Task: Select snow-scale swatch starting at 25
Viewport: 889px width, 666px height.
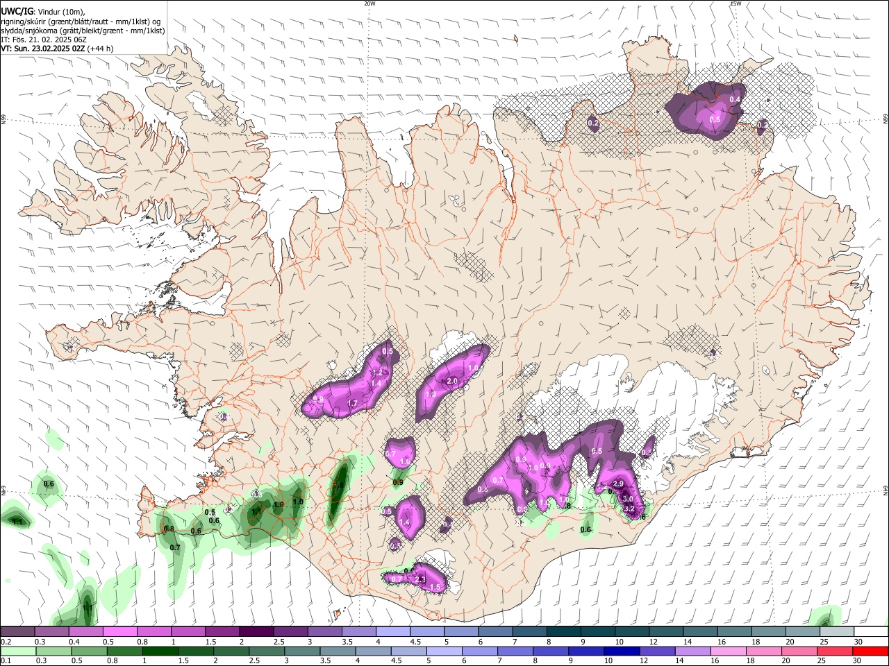Action: point(836,631)
